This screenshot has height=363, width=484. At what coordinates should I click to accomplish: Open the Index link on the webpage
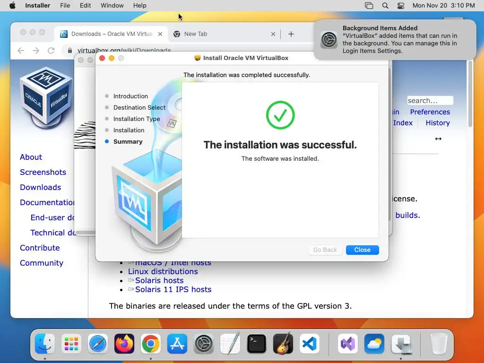[x=403, y=123]
